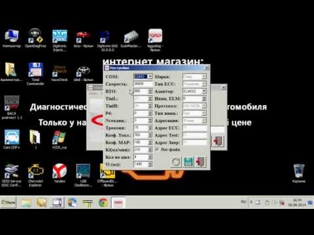The height and width of the screenshot is (235, 314).
Task: Click the RU language indicator in tray
Action: point(243,202)
